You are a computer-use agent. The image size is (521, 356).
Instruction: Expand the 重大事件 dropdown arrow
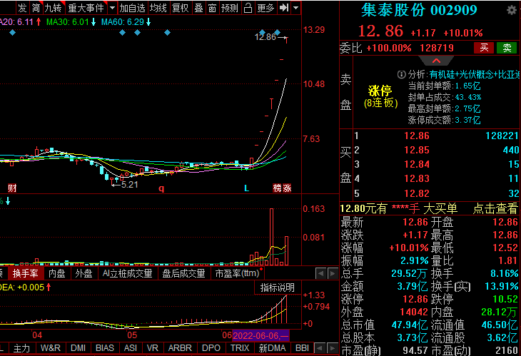coord(112,8)
